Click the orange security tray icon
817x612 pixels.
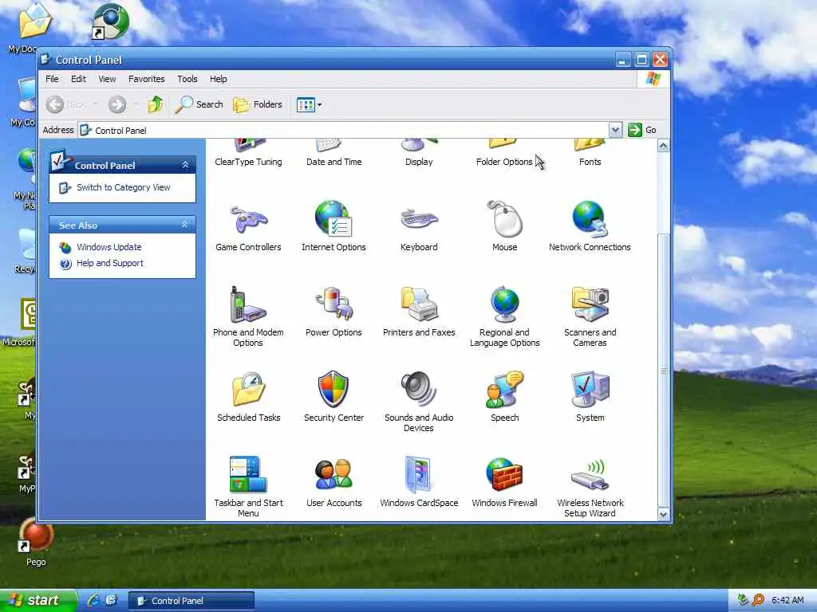[759, 600]
